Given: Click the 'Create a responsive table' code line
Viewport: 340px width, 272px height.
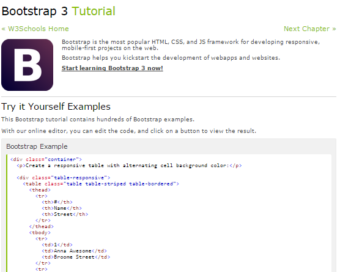Looking at the screenshot, I should (129, 165).
